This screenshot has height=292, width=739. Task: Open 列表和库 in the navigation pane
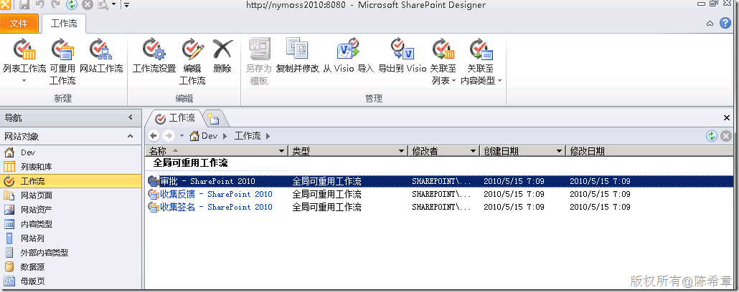[71, 167]
